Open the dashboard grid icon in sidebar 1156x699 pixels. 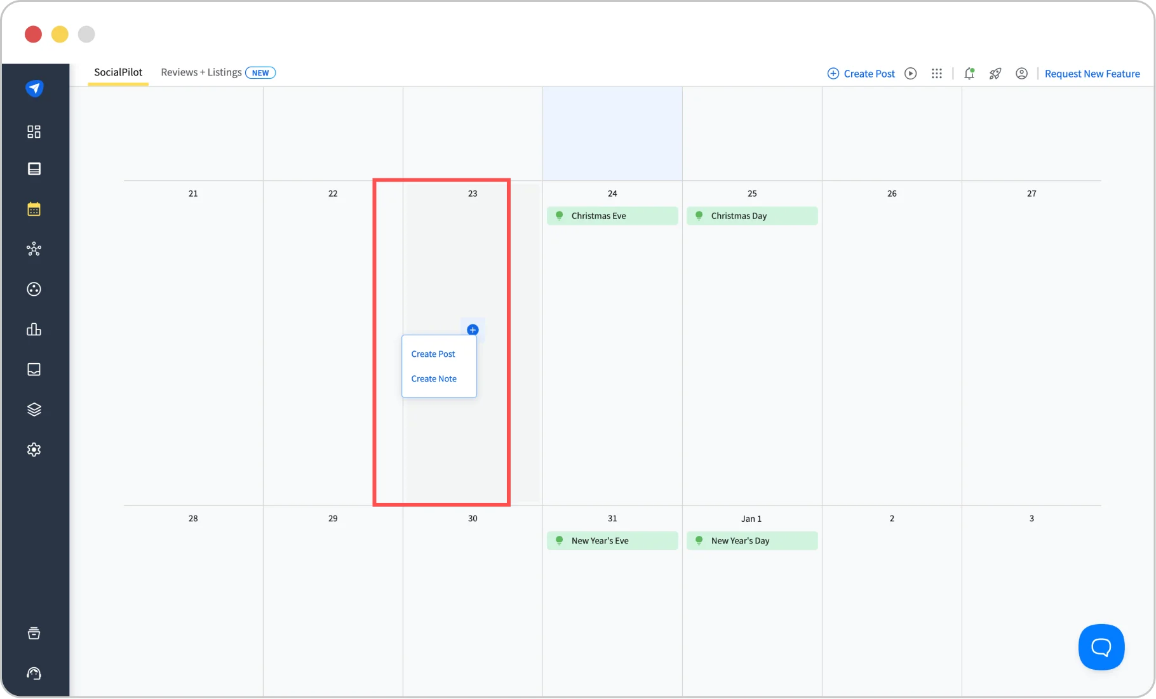coord(34,131)
